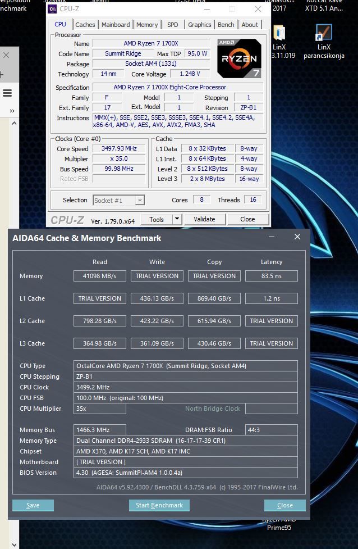Close the CPU-Z window via title bar X
358x549 pixels.
point(258,9)
